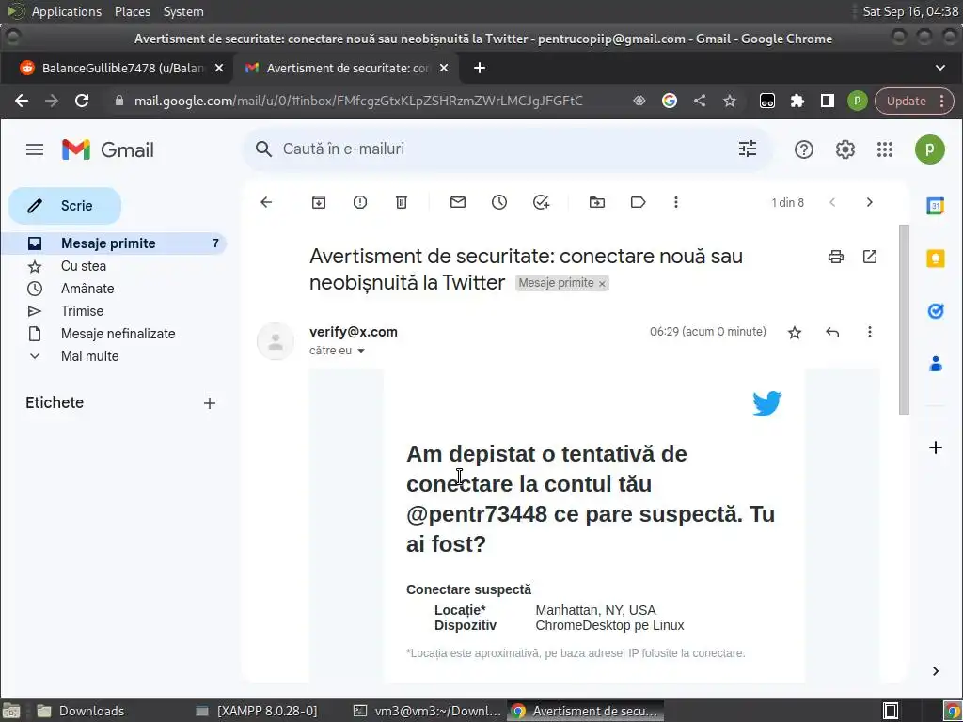
Task: Compose a new email with Scrie
Action: click(x=65, y=206)
